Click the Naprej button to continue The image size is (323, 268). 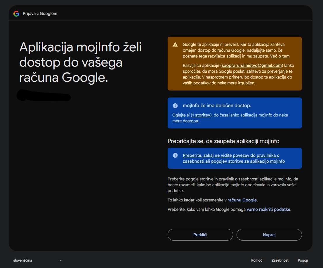269,235
